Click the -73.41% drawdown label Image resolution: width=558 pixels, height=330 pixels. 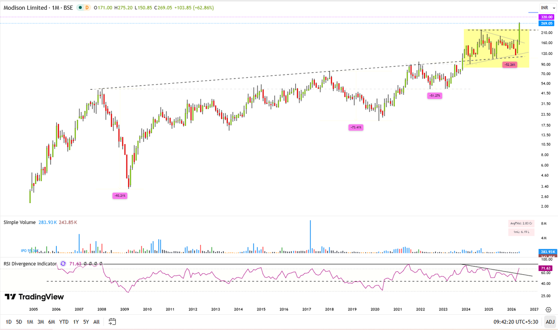[356, 127]
